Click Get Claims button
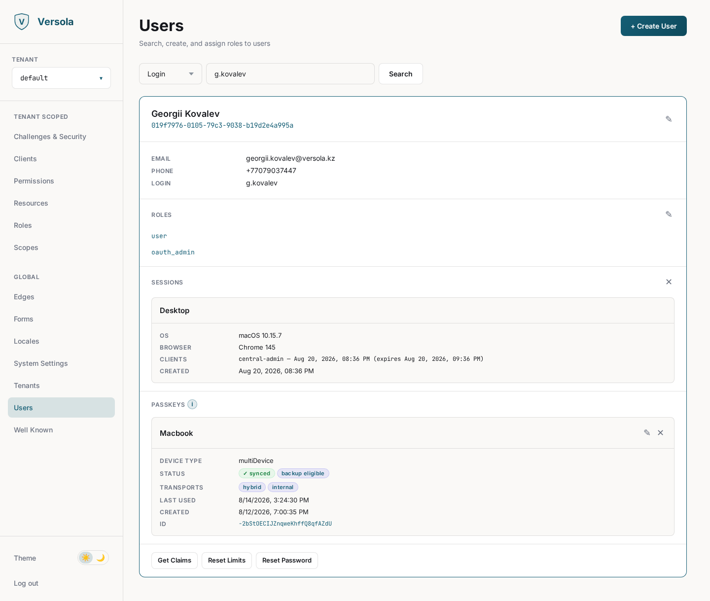 pos(175,561)
